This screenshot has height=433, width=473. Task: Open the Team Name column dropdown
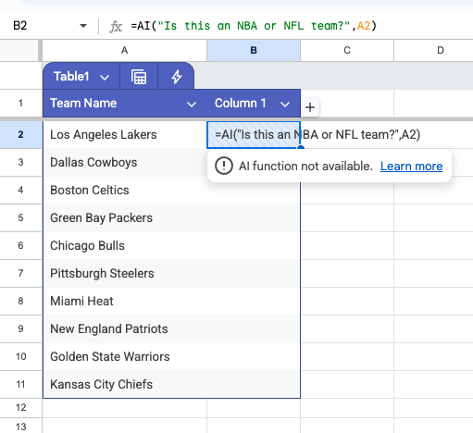pyautogui.click(x=192, y=105)
